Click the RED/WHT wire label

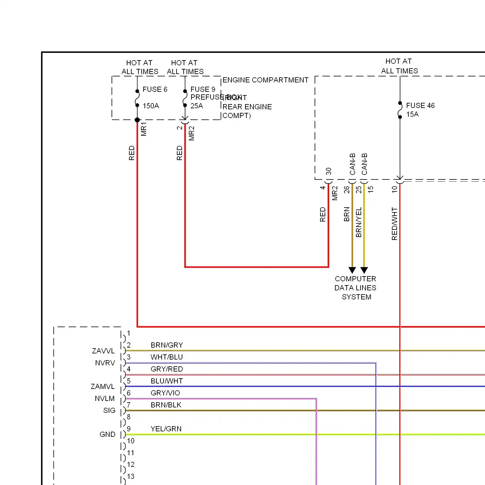[x=394, y=224]
